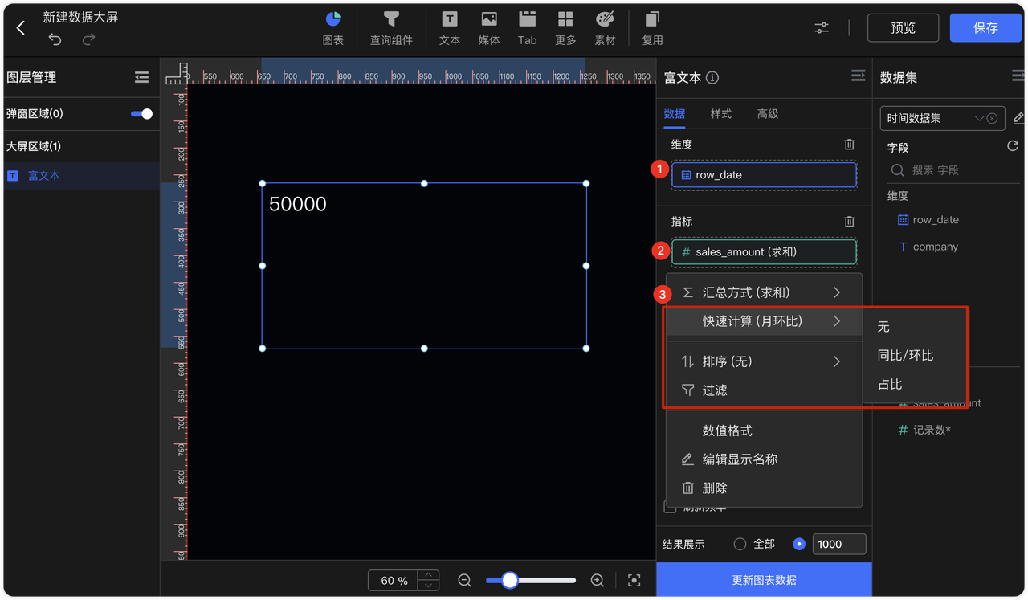Screen dimensions: 1028x600
Task: Click 更新图表数据 button
Action: pyautogui.click(x=764, y=580)
